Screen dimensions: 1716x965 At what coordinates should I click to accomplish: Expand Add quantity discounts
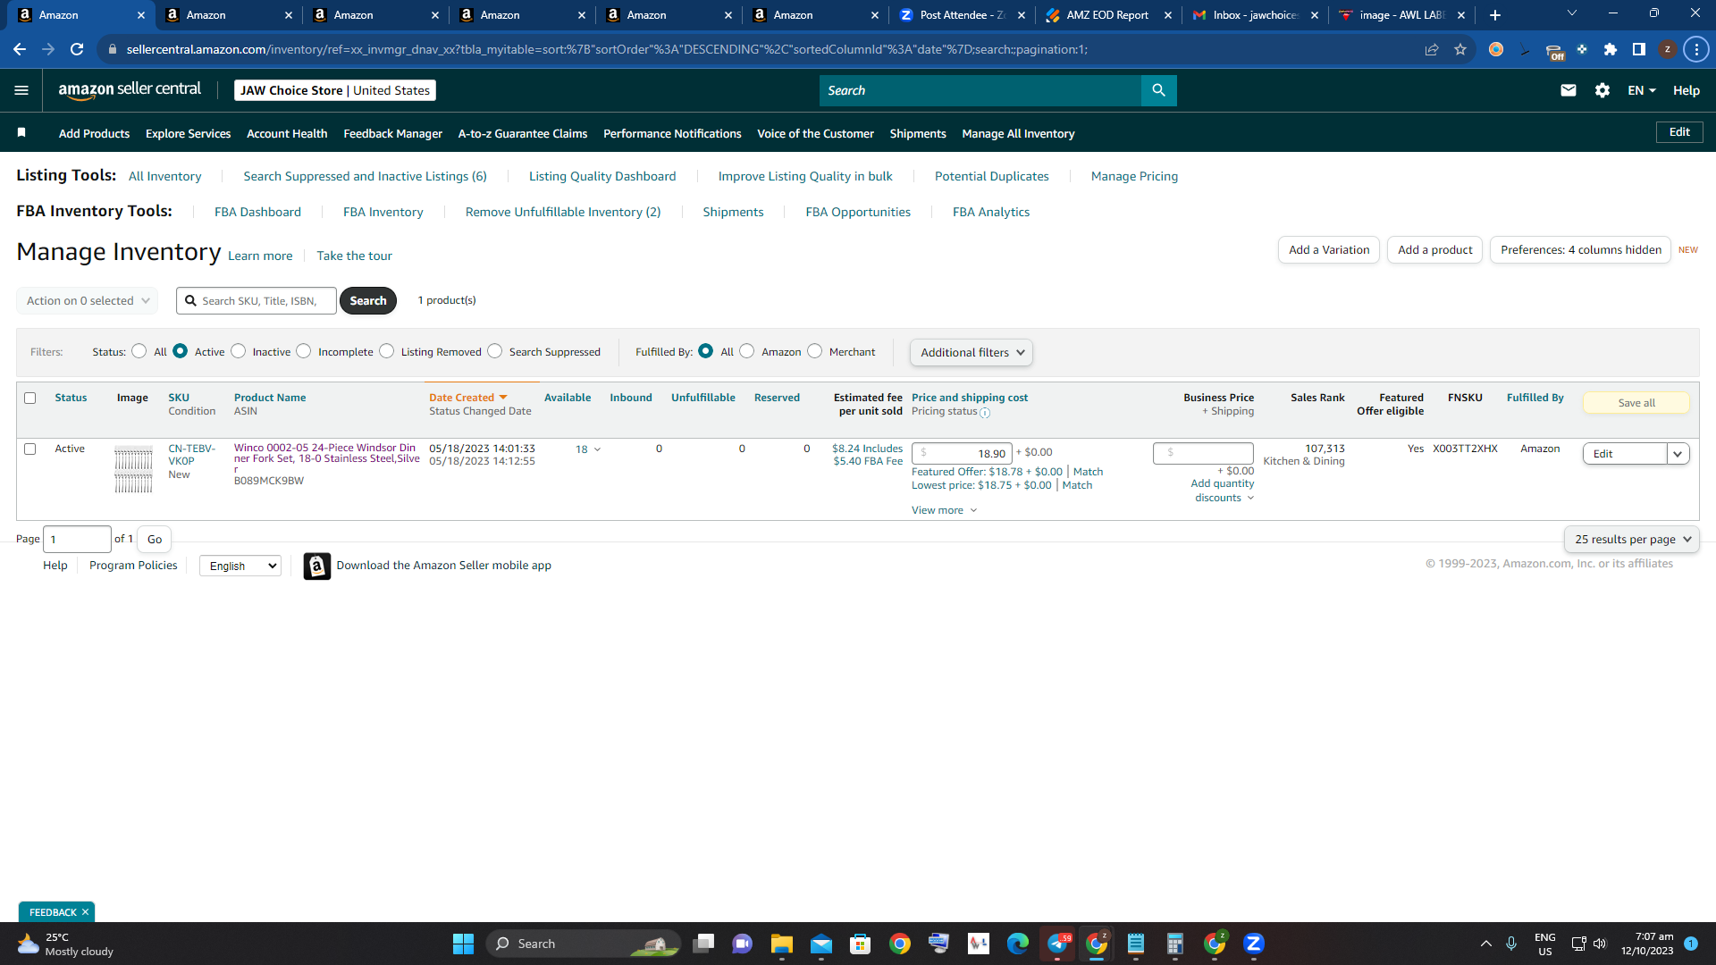1222,491
